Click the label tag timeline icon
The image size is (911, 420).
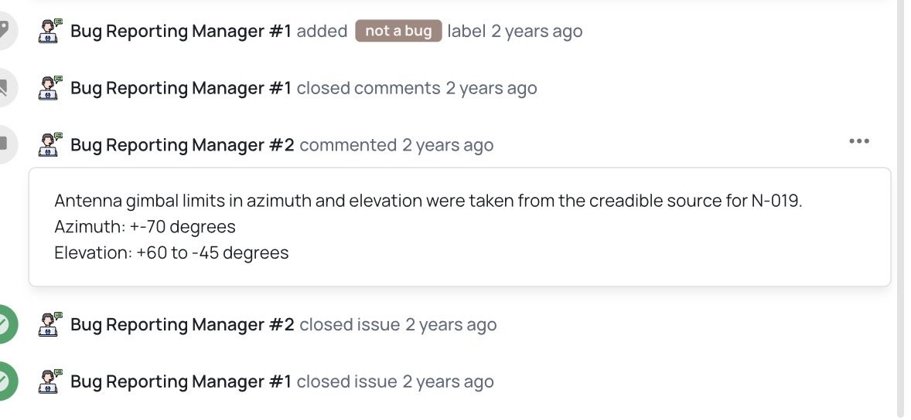coord(4,31)
